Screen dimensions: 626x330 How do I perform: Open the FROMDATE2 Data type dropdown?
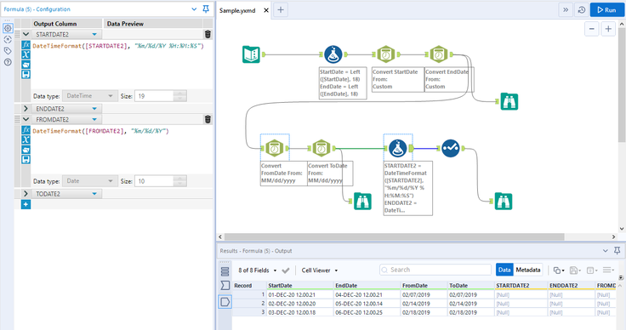(90, 181)
